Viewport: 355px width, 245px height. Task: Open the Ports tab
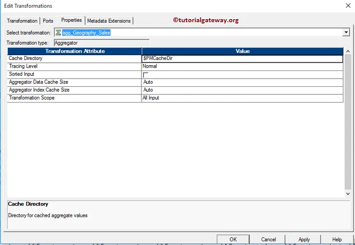(48, 21)
